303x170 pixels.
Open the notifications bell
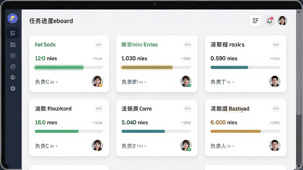[x=270, y=21]
